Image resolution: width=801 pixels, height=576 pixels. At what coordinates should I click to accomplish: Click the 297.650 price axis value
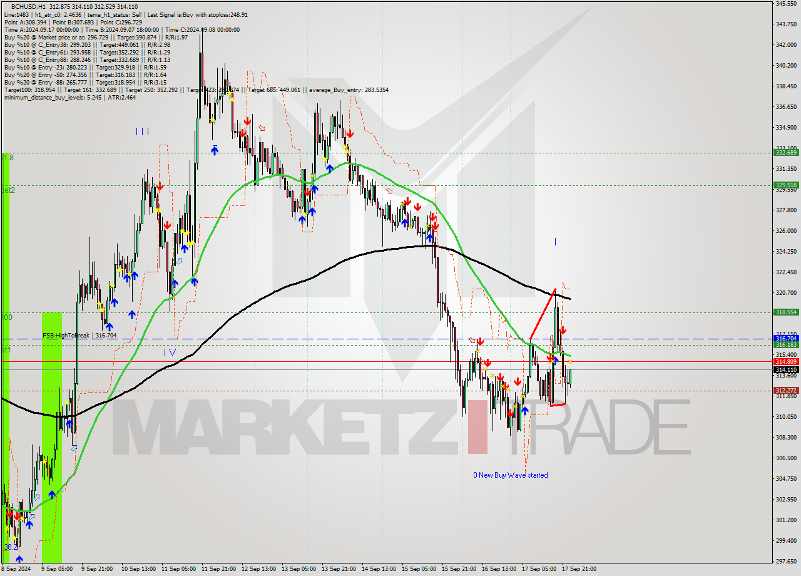pos(786,562)
